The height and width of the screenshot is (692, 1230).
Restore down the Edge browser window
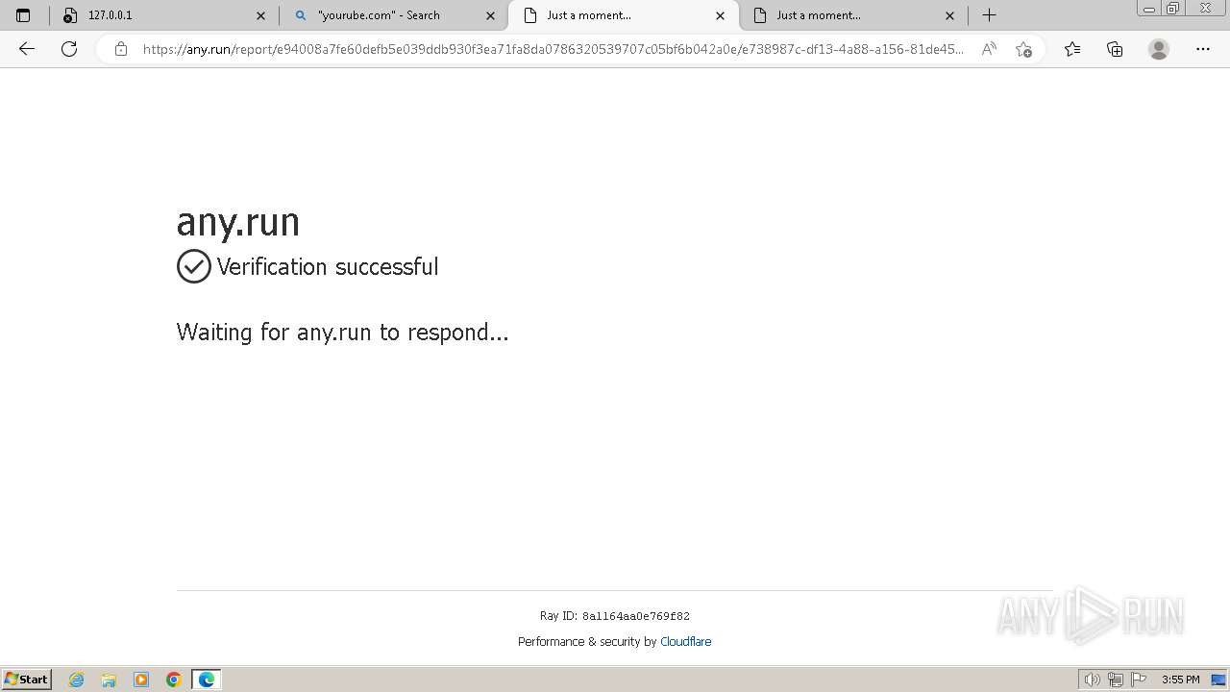(x=1173, y=9)
